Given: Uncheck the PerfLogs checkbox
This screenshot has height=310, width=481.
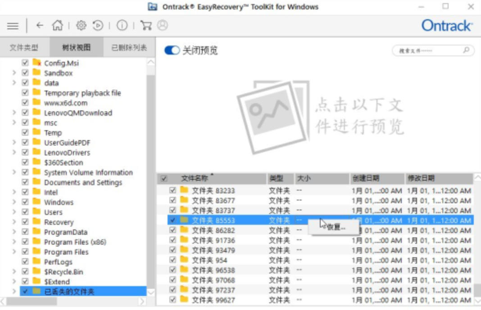Looking at the screenshot, I should (x=25, y=261).
